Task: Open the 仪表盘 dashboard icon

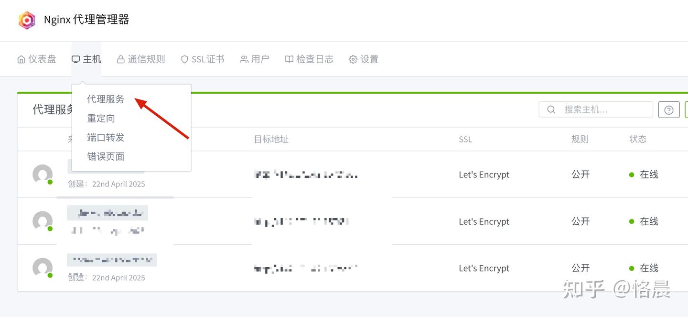Action: [x=21, y=59]
